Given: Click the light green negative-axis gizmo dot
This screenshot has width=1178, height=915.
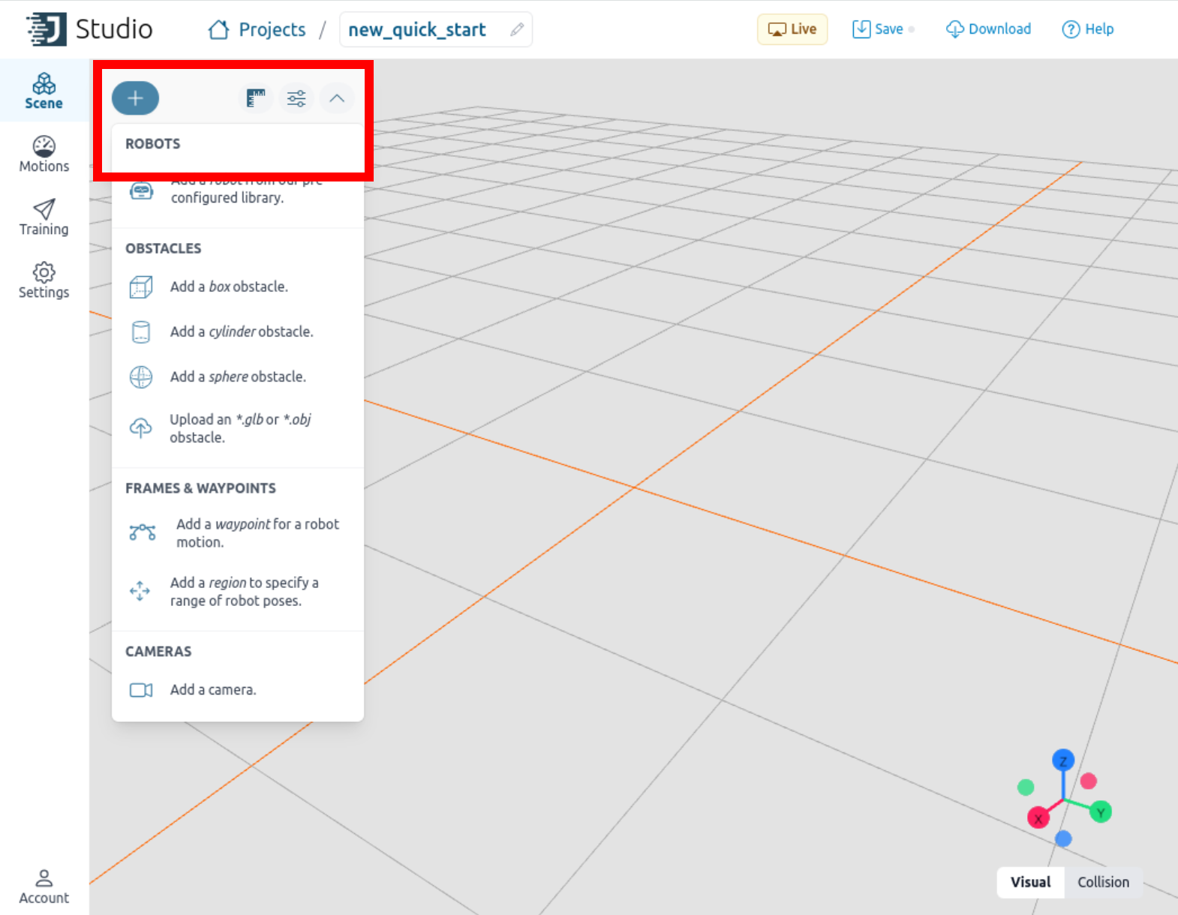Looking at the screenshot, I should [x=1026, y=787].
